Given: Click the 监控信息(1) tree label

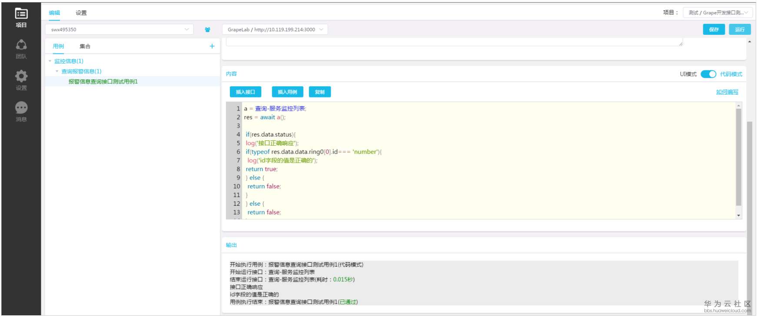Looking at the screenshot, I should [69, 61].
